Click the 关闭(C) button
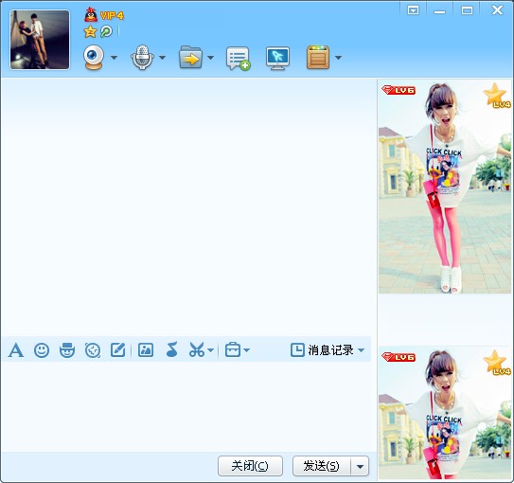Image resolution: width=514 pixels, height=483 pixels. click(x=250, y=466)
